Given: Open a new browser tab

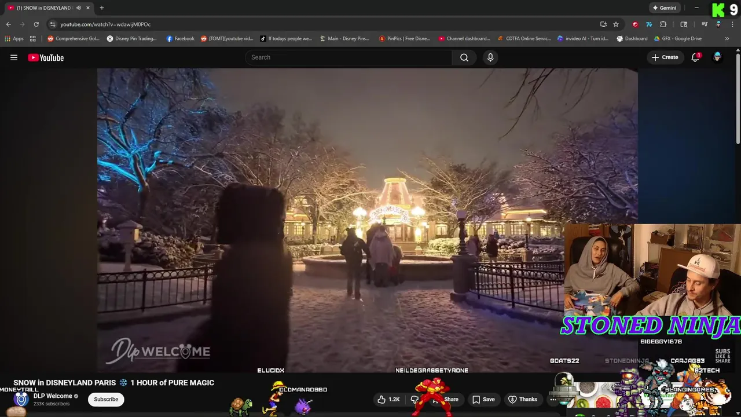Looking at the screenshot, I should click(102, 8).
